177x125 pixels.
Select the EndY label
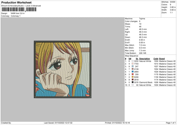127,42
